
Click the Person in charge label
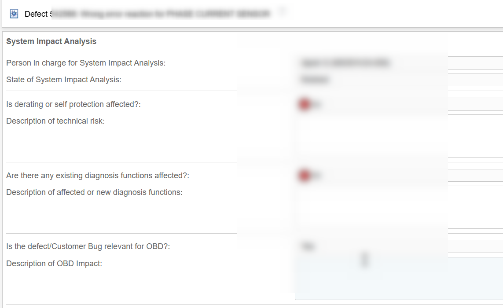86,63
